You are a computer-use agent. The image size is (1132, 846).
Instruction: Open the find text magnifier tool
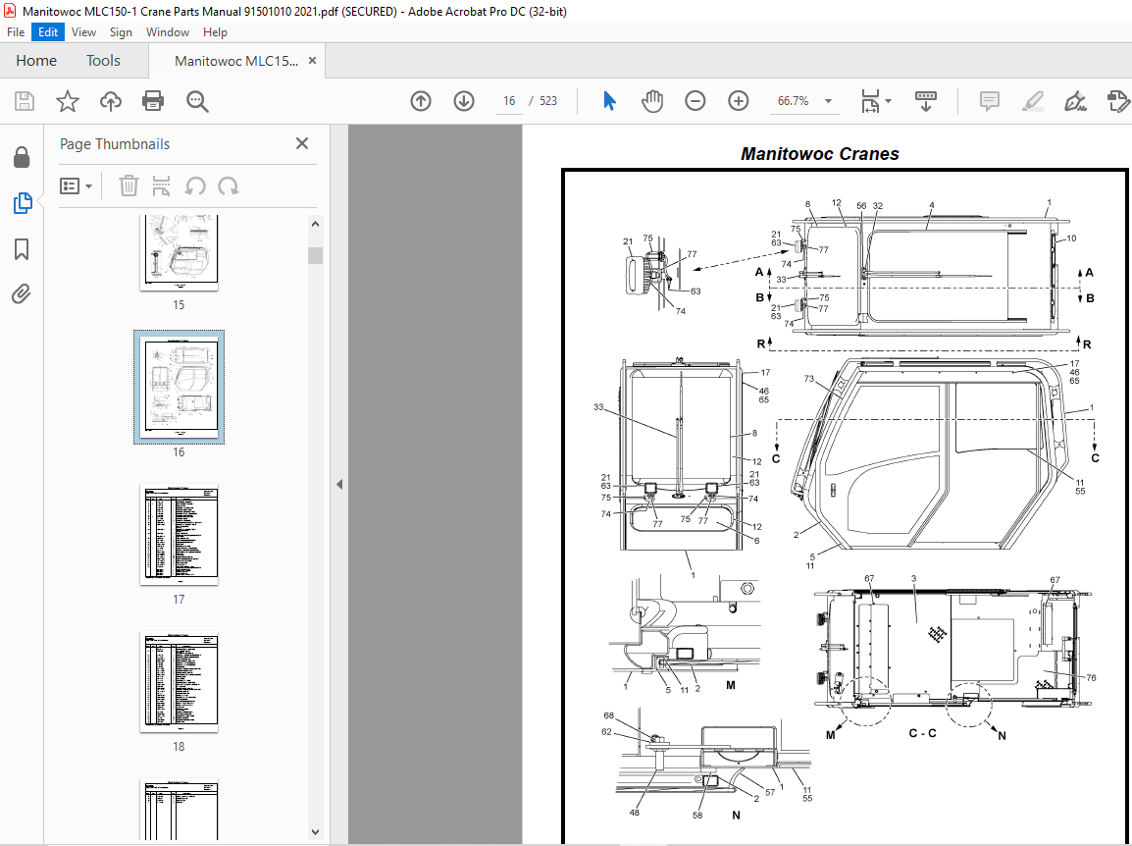point(197,101)
